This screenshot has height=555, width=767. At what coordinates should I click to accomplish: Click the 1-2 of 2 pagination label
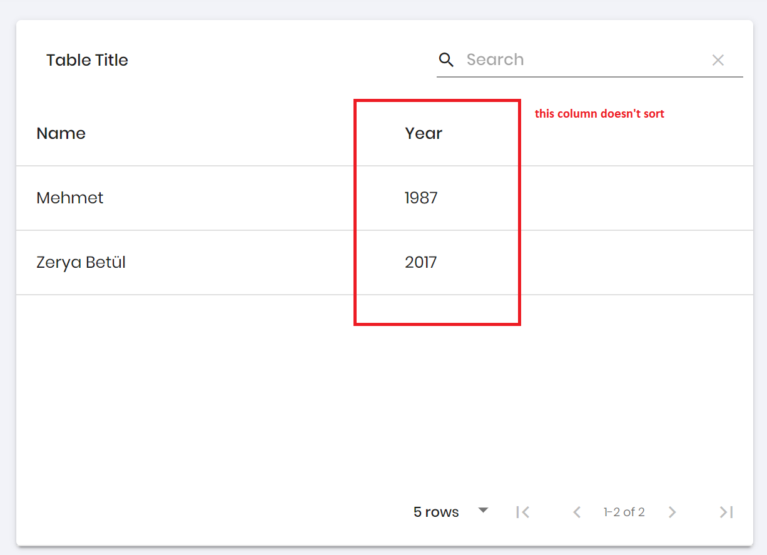(x=624, y=512)
